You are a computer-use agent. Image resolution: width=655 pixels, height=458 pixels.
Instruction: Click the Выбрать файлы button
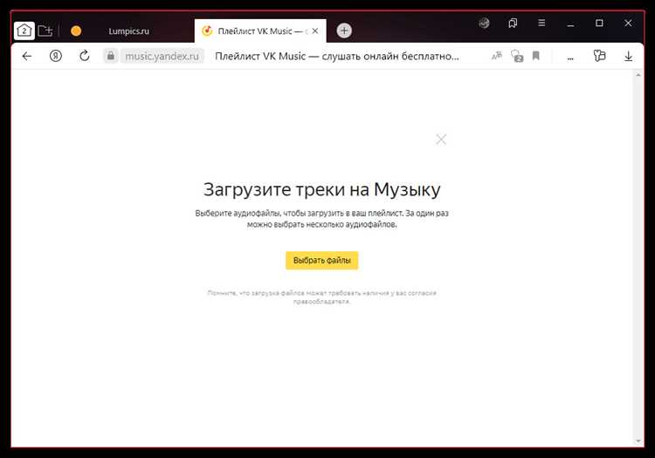click(321, 260)
